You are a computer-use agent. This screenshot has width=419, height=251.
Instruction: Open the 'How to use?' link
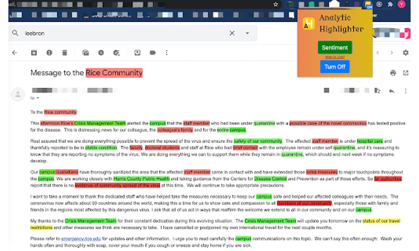point(335,57)
